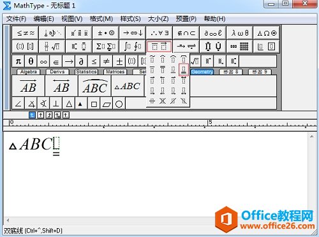Switch to the Algebra tab
Viewport: 319px width, 237px height.
pyautogui.click(x=29, y=72)
